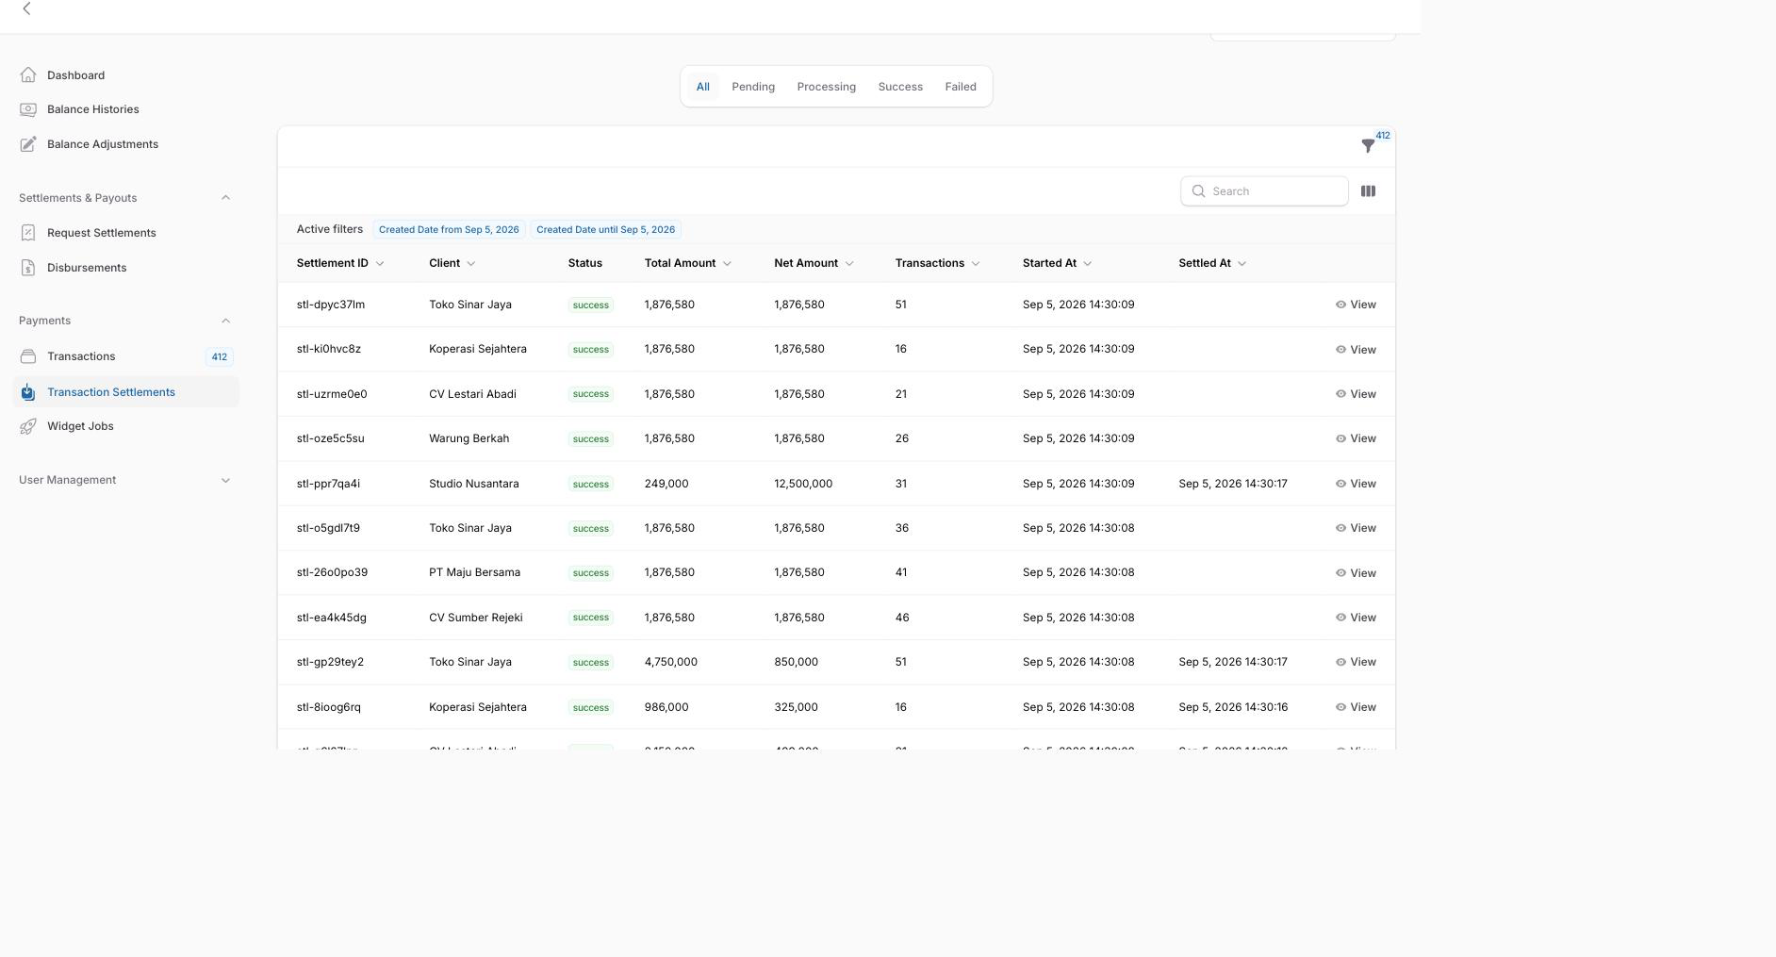Screen dimensions: 1776x957
Task: Sort by Settled At column
Action: [x=1212, y=263]
